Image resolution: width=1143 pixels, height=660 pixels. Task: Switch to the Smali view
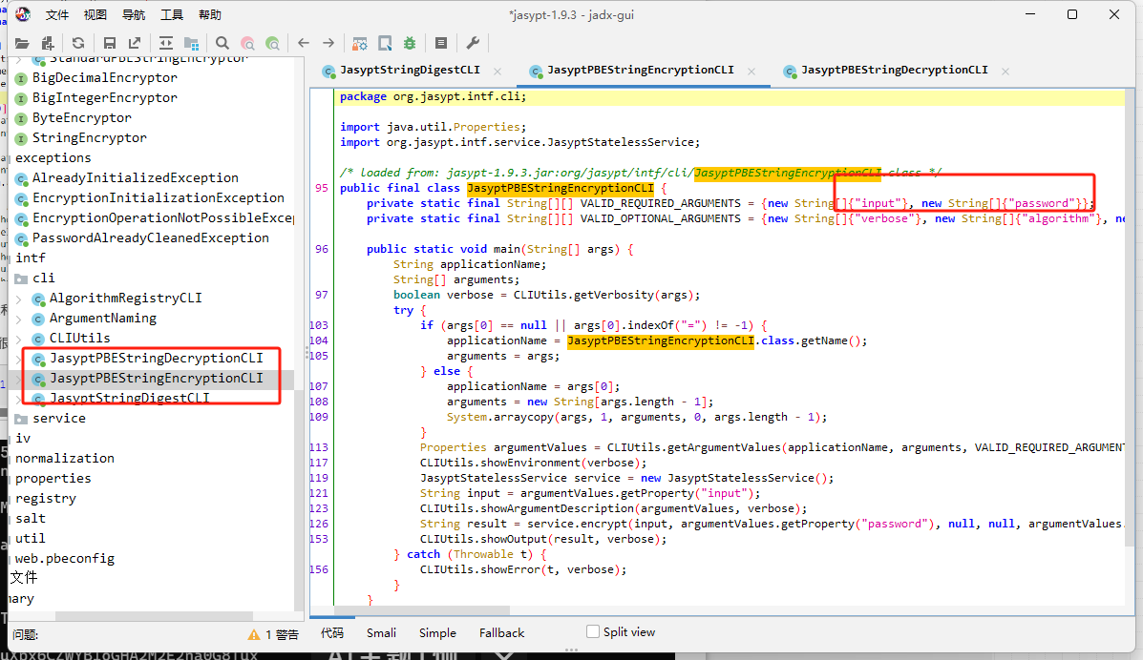381,632
